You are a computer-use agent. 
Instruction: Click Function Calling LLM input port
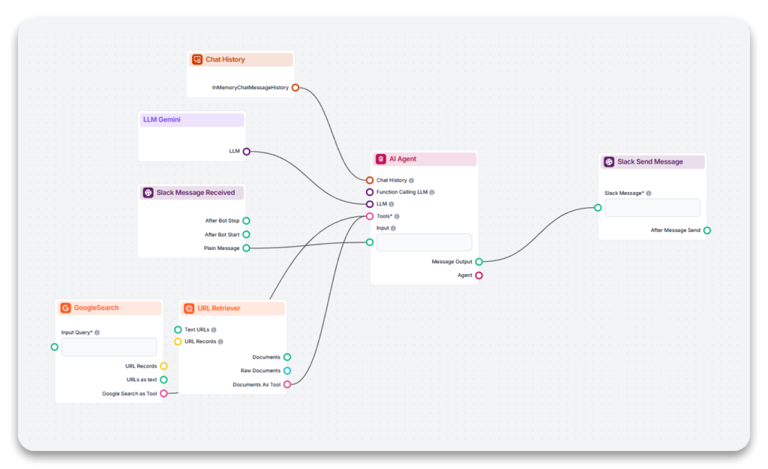tap(370, 192)
